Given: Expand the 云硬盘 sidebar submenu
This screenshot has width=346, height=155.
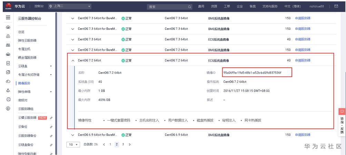Looking at the screenshot, I should point(51,66).
